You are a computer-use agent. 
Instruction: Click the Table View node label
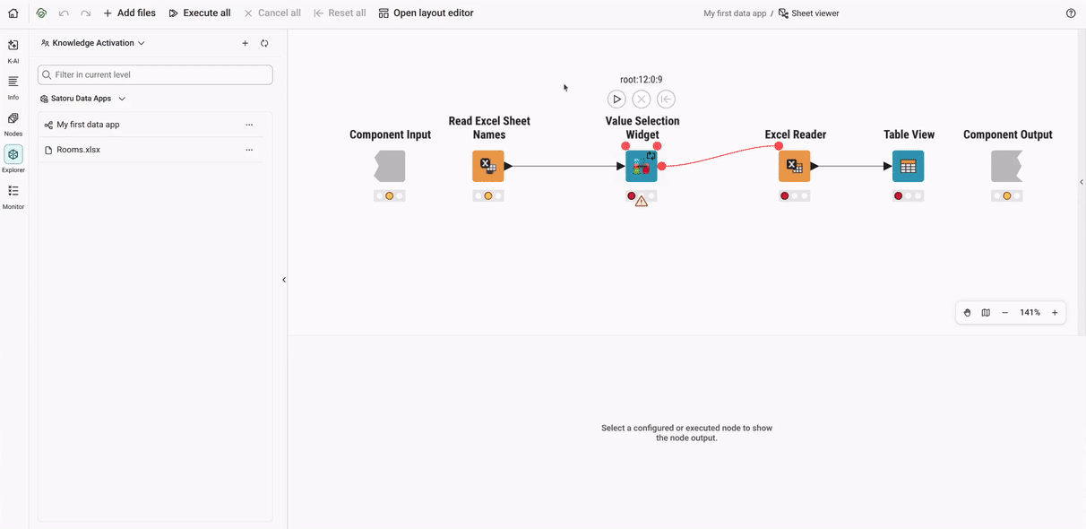coord(909,134)
